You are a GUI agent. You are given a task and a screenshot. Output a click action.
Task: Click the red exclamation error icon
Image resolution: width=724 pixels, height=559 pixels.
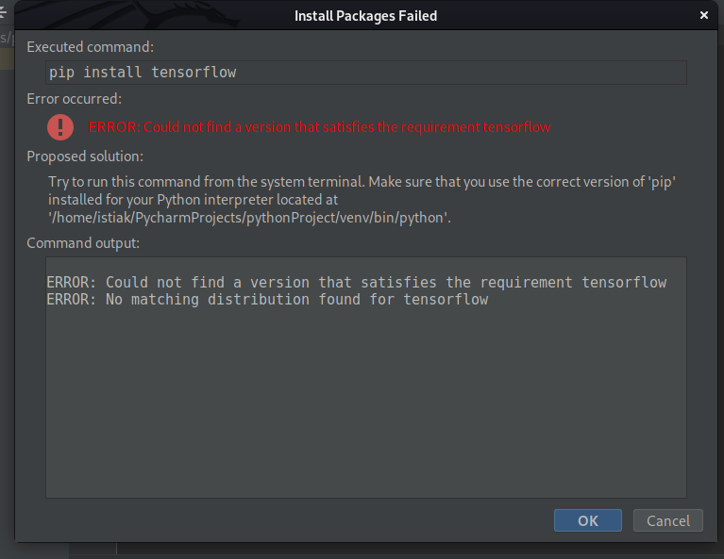pyautogui.click(x=60, y=127)
